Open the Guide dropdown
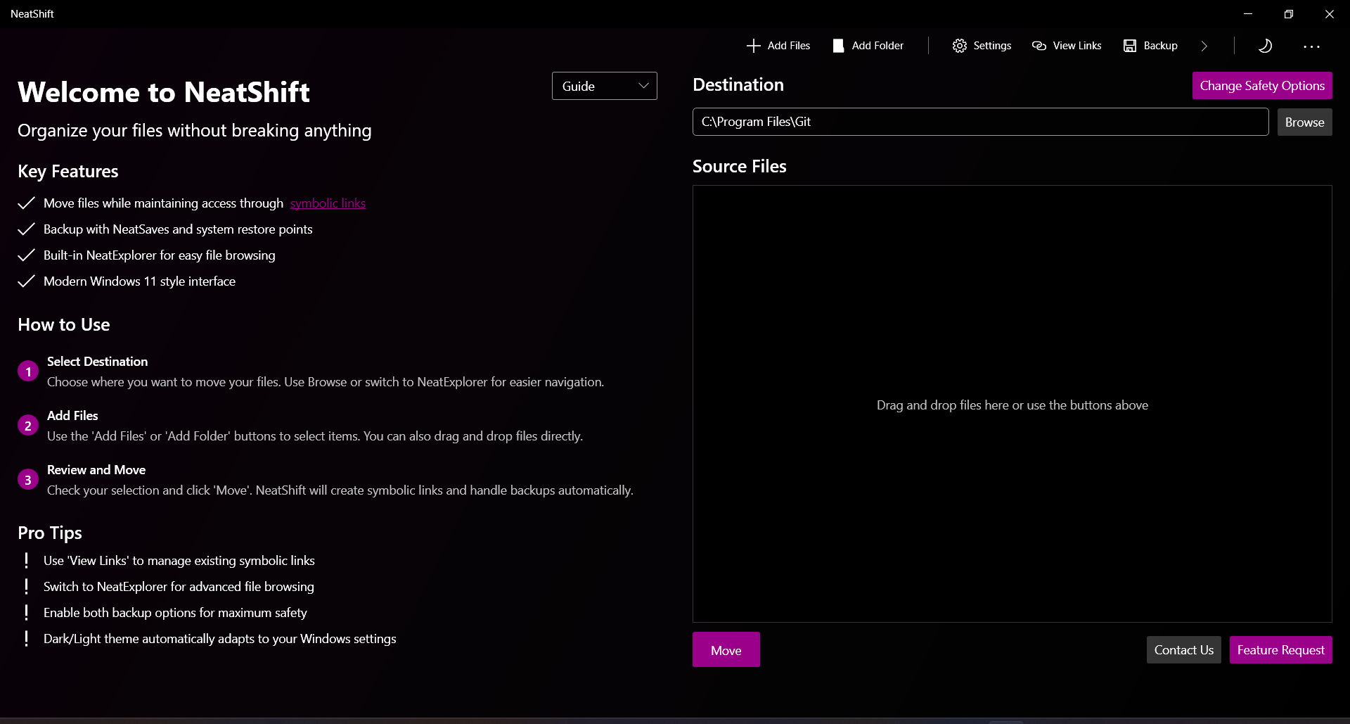1350x724 pixels. 605,86
